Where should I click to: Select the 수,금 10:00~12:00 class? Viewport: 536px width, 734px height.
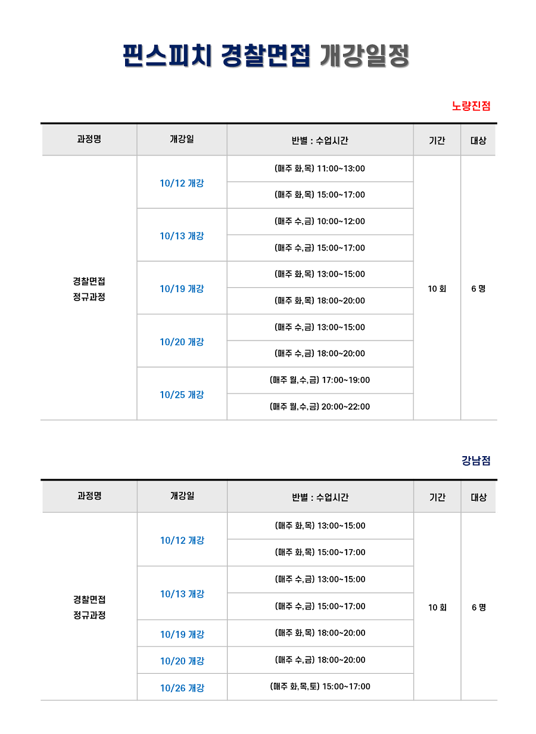coord(320,221)
